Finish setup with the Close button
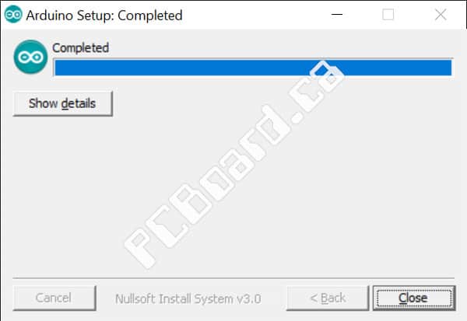Viewport: 467px width, 321px height. [x=414, y=298]
